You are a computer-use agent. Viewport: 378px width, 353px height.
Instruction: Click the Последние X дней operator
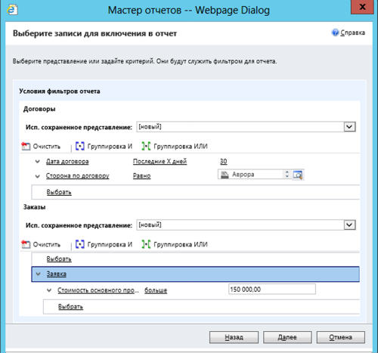point(160,161)
